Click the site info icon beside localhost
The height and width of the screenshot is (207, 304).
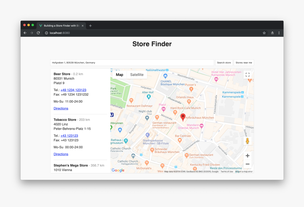click(47, 33)
